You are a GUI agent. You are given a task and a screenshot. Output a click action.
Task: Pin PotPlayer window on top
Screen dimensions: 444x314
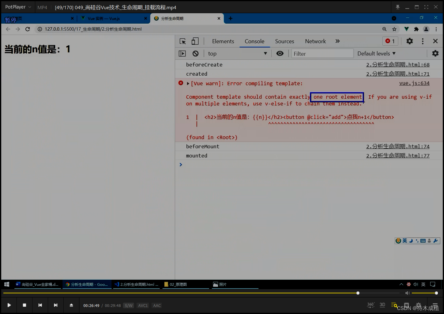point(398,7)
